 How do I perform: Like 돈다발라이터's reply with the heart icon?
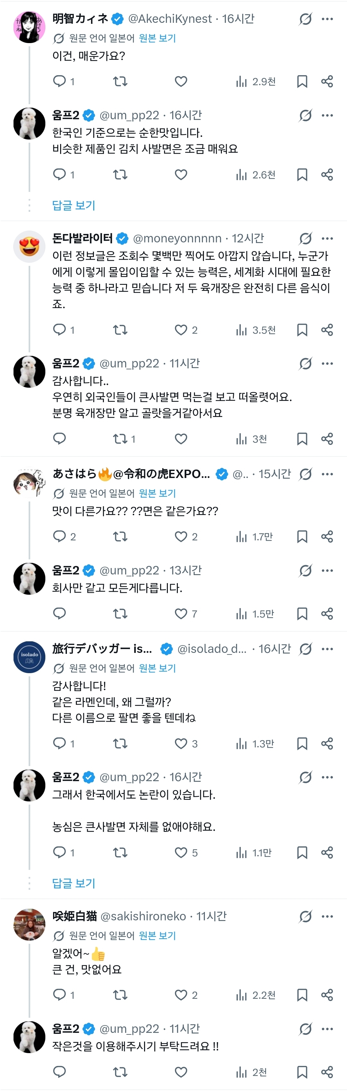[x=181, y=330]
